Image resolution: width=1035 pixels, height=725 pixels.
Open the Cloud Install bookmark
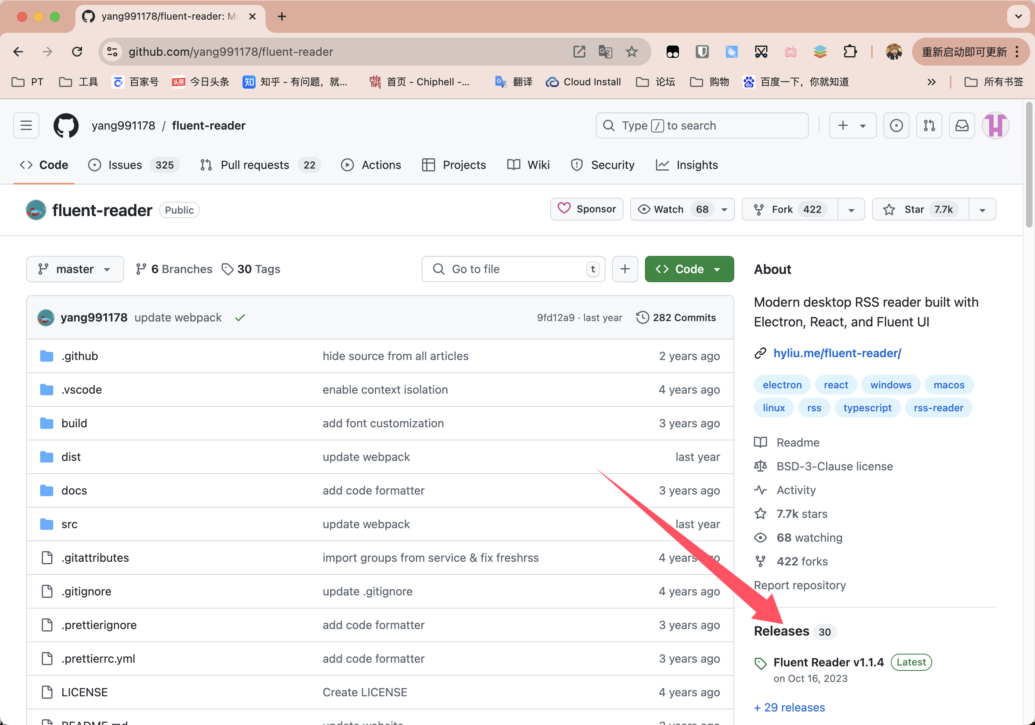tap(584, 82)
